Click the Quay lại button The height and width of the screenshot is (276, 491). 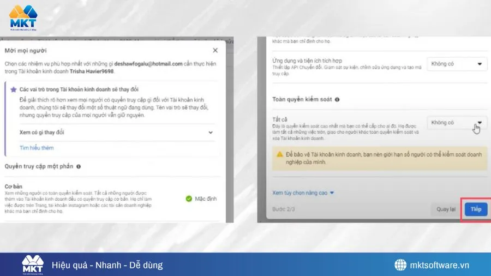[446, 209]
